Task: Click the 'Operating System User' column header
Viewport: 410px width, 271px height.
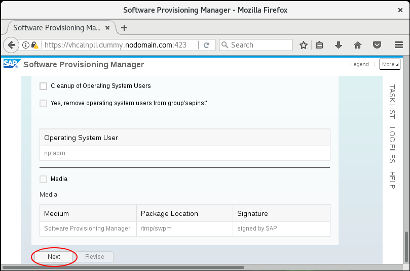Action: point(185,138)
